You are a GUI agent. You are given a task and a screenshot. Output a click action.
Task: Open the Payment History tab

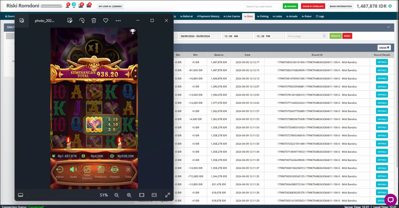click(x=208, y=16)
